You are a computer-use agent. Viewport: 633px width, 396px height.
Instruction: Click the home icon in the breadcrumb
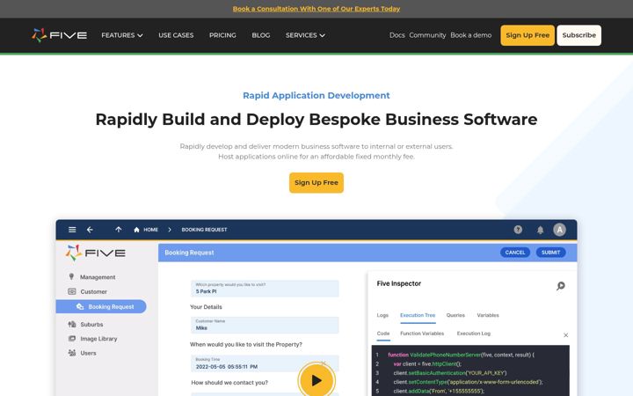tap(136, 230)
